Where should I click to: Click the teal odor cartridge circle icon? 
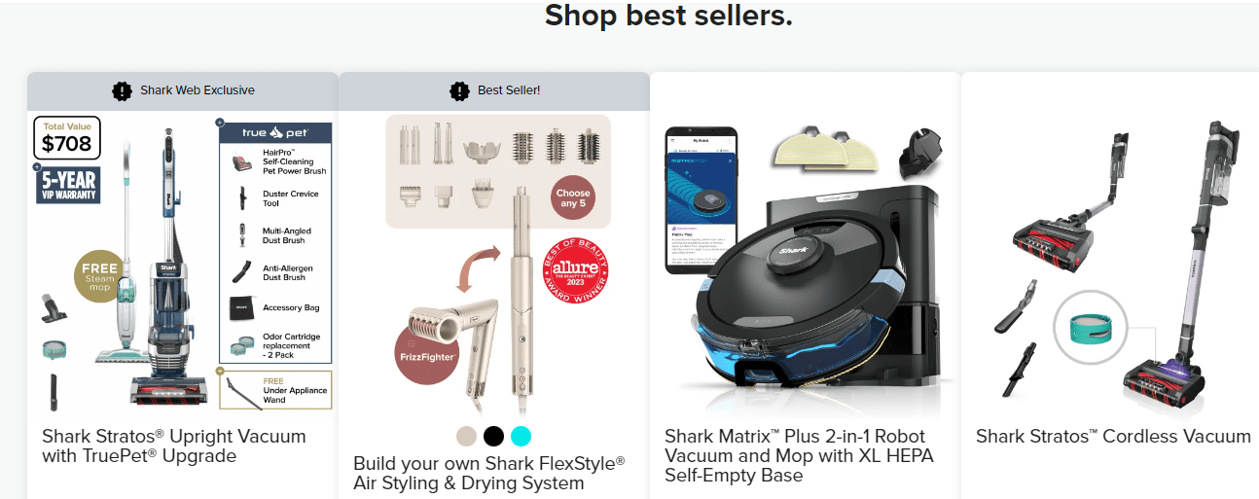pos(1091,327)
